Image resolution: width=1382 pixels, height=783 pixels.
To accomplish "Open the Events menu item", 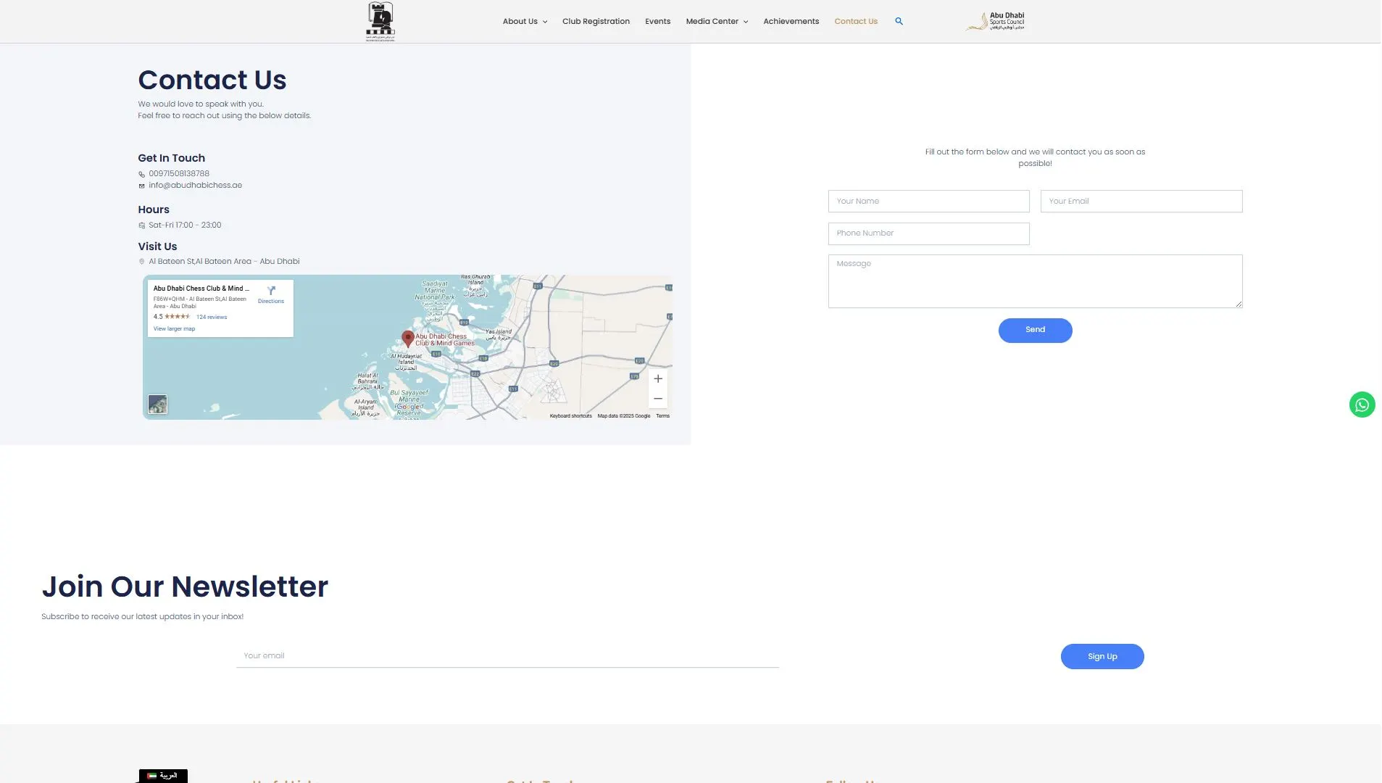I will click(657, 21).
